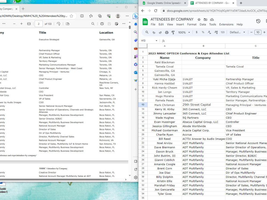The height and width of the screenshot is (200, 267).
Task: Add this page to favorites star in Edge
Action: (71, 16)
